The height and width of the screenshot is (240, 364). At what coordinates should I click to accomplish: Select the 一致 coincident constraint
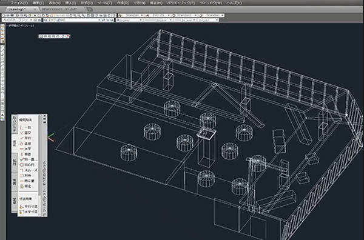click(25, 127)
